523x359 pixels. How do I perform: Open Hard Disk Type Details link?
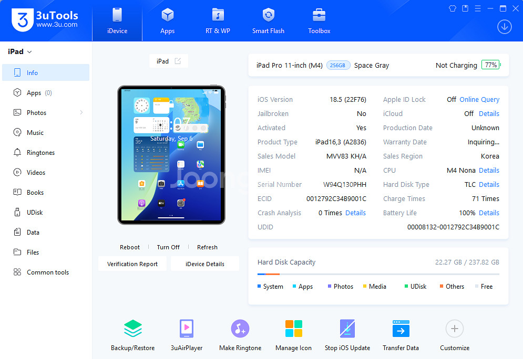coord(489,185)
